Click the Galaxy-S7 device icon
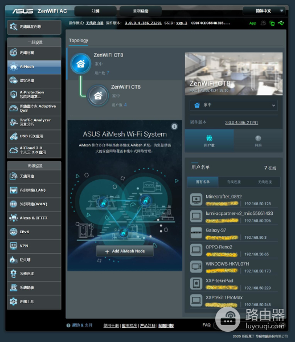The height and width of the screenshot is (342, 295). pos(196,233)
